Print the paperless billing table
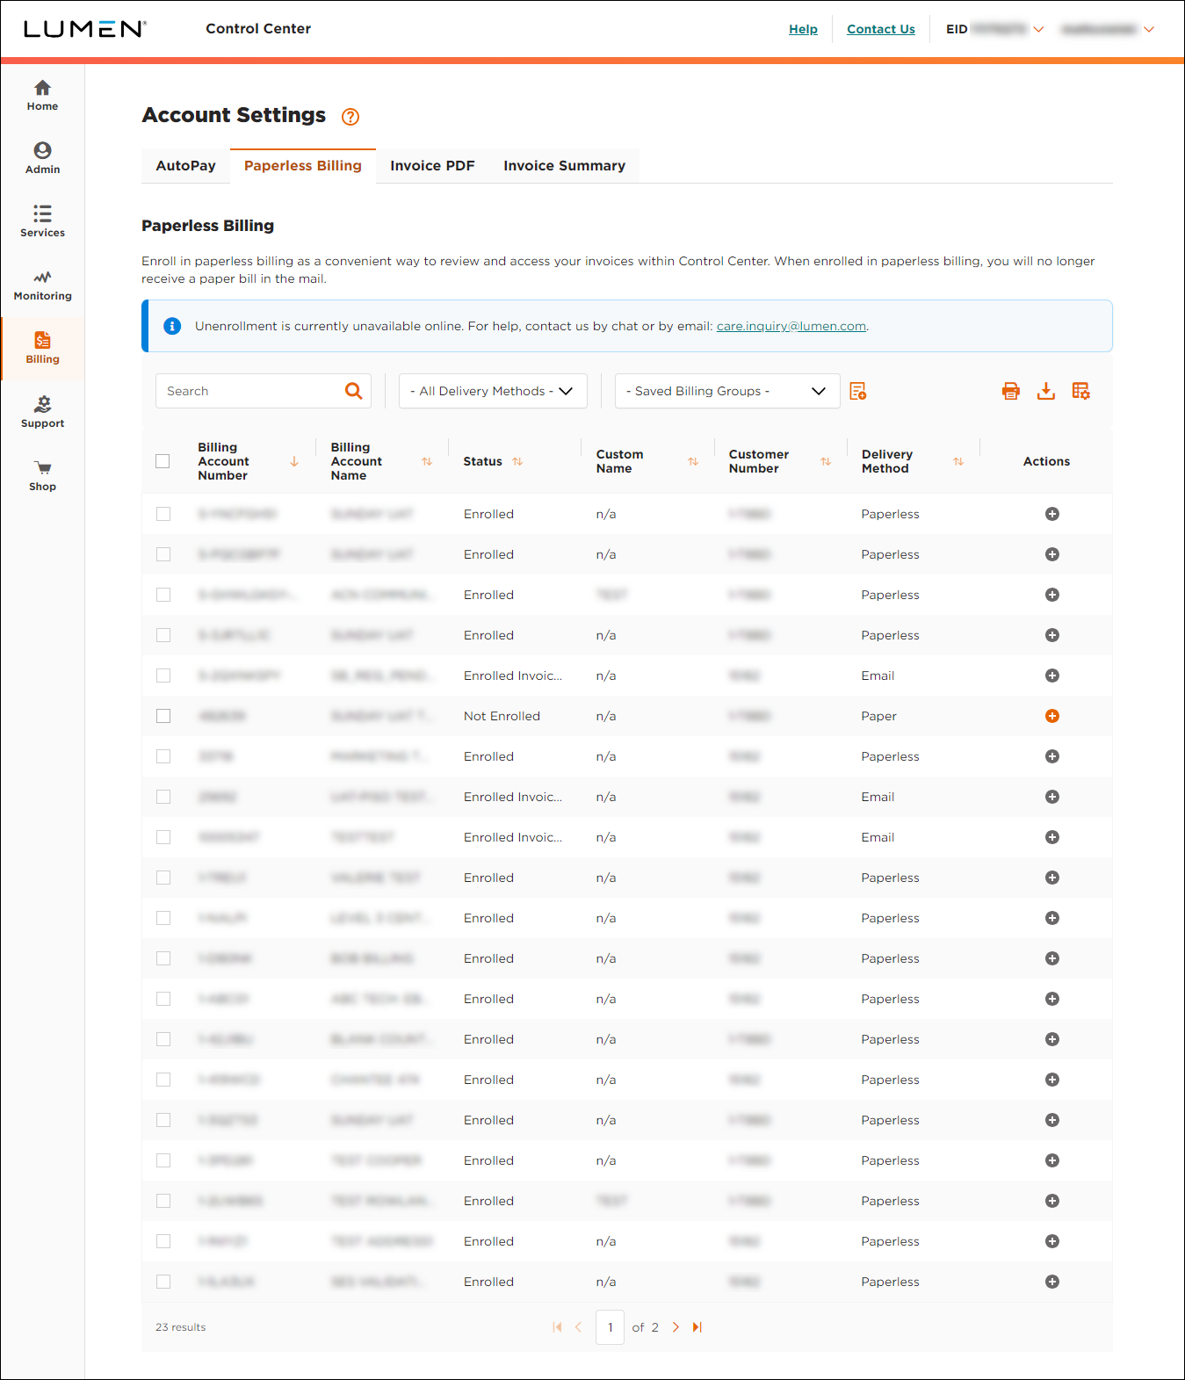 [1011, 391]
